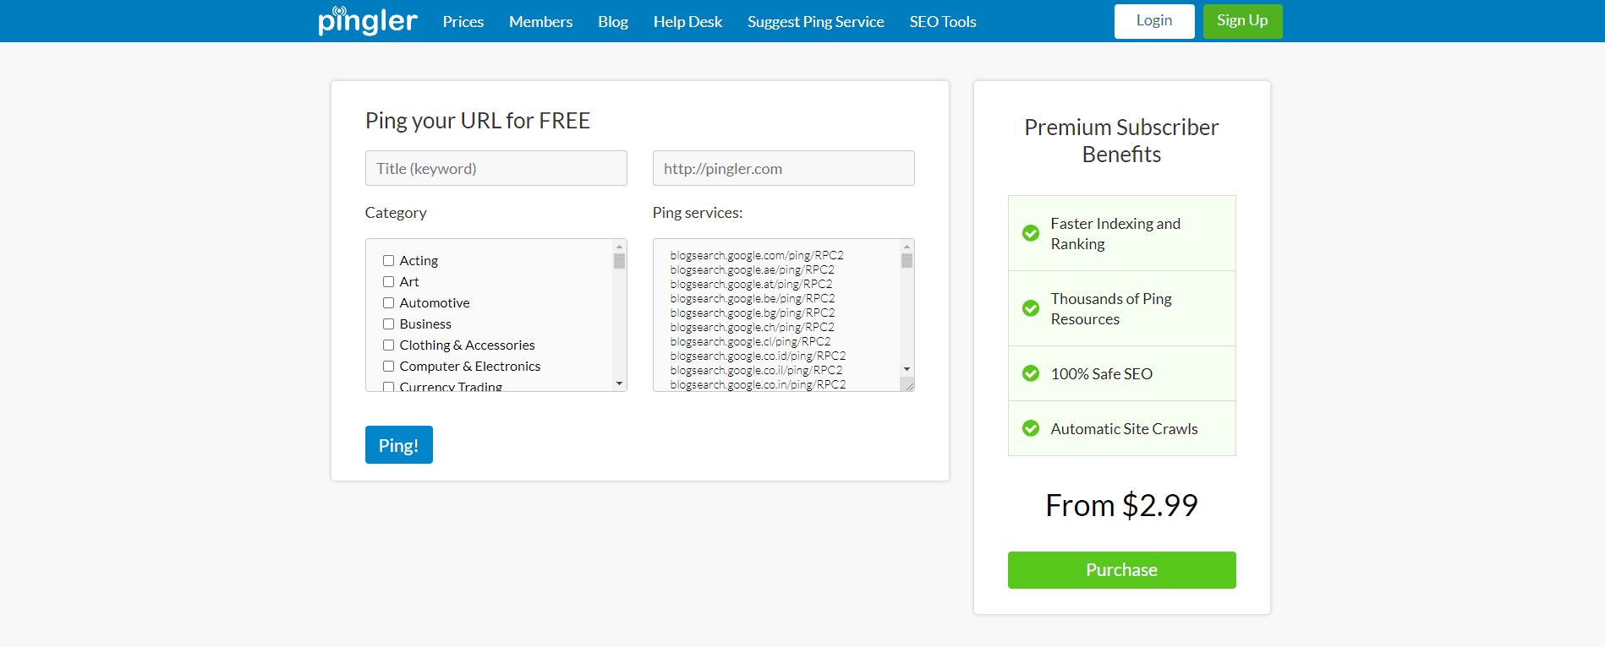Click the down arrow on the Ping services scrollbar
The height and width of the screenshot is (647, 1605).
(x=906, y=369)
